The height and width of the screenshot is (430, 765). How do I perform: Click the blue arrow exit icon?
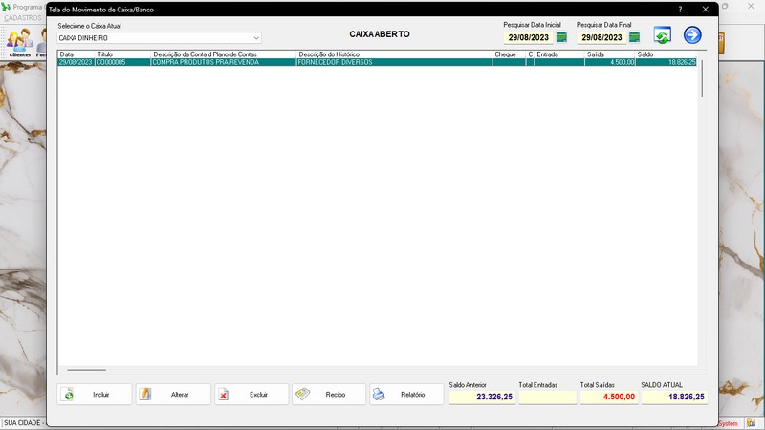click(x=691, y=35)
